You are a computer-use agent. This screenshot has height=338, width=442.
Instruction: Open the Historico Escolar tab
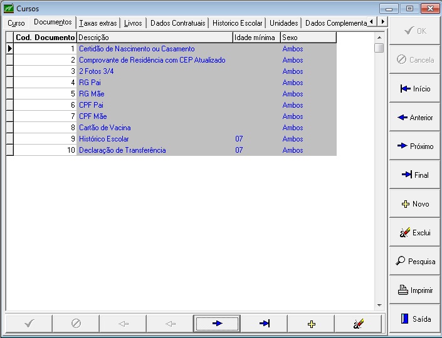pos(237,23)
